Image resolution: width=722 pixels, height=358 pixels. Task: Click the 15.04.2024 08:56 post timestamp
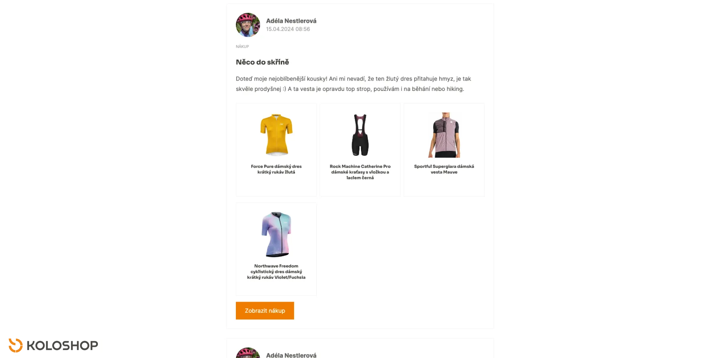288,29
